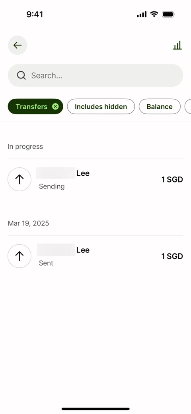Toggle the Transfers filter chip
This screenshot has height=414, width=191.
pyautogui.click(x=35, y=106)
